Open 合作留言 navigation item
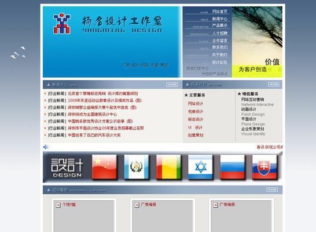This screenshot has height=232, width=316. pyautogui.click(x=220, y=41)
